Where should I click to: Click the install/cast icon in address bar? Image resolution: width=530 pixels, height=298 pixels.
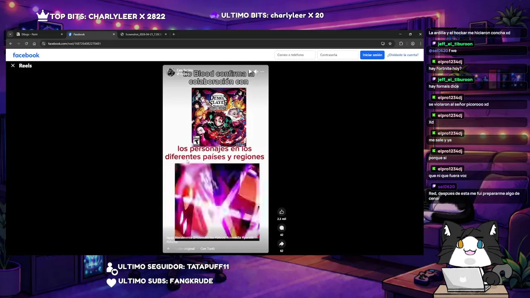pyautogui.click(x=383, y=43)
